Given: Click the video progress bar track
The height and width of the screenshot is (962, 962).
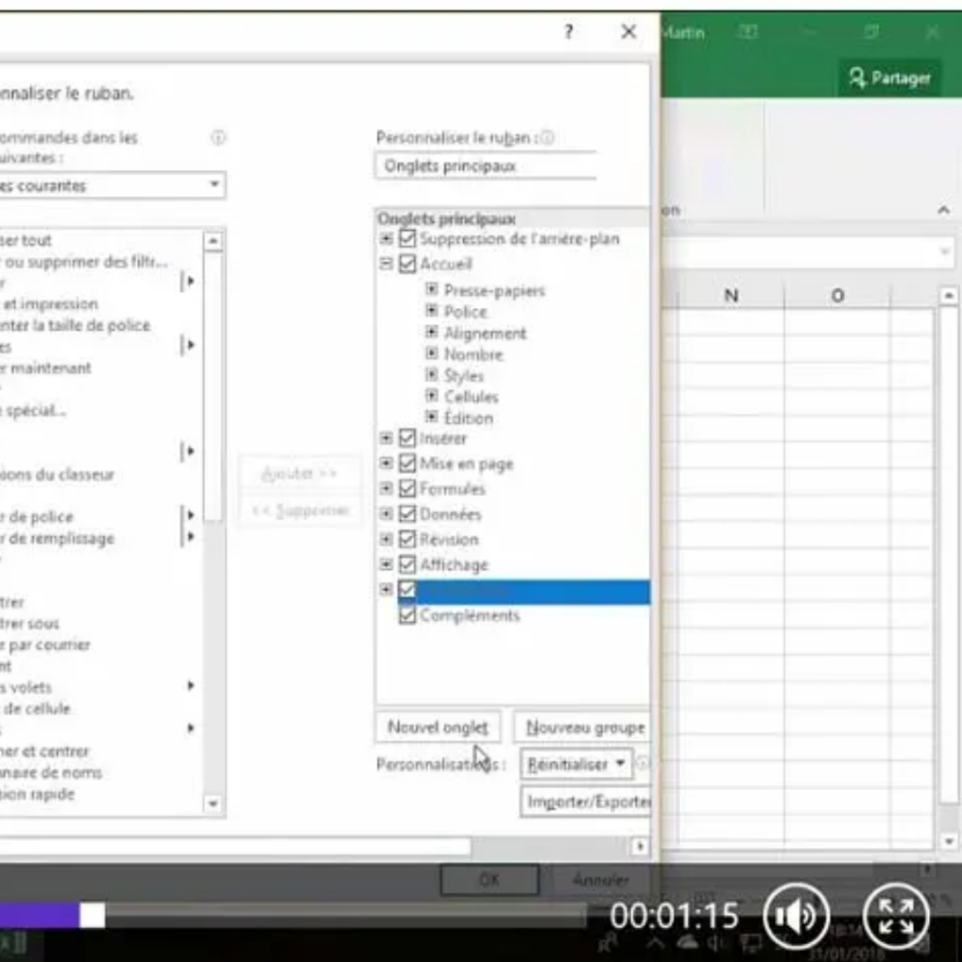Looking at the screenshot, I should coord(338,915).
